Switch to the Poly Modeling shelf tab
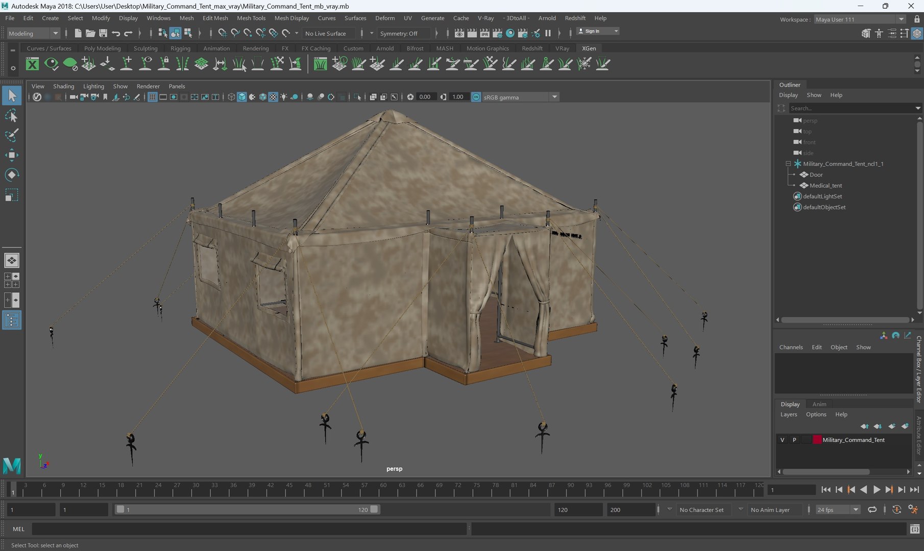 102,48
